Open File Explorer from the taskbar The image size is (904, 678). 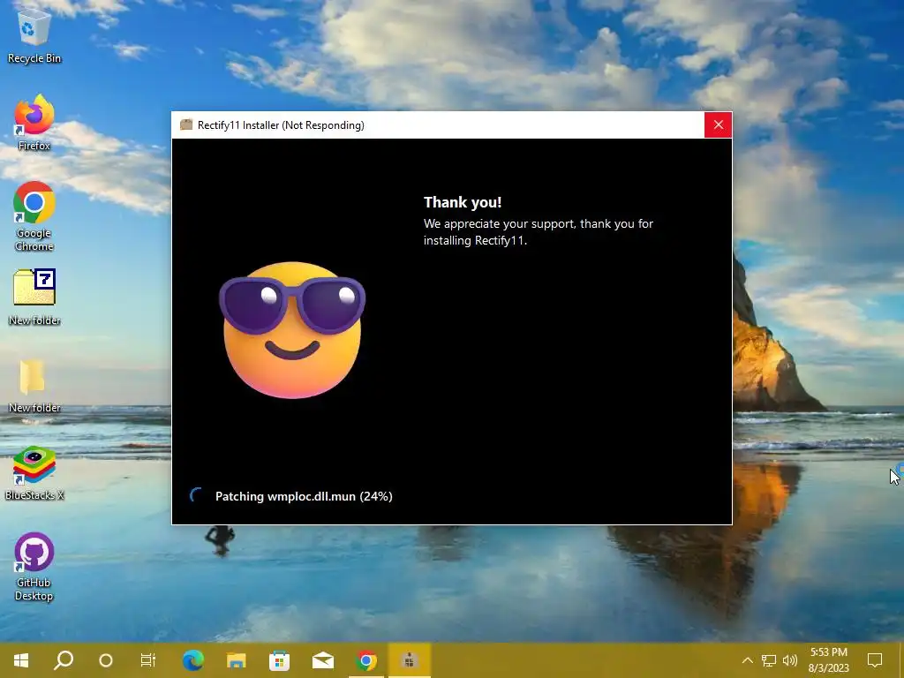click(237, 660)
